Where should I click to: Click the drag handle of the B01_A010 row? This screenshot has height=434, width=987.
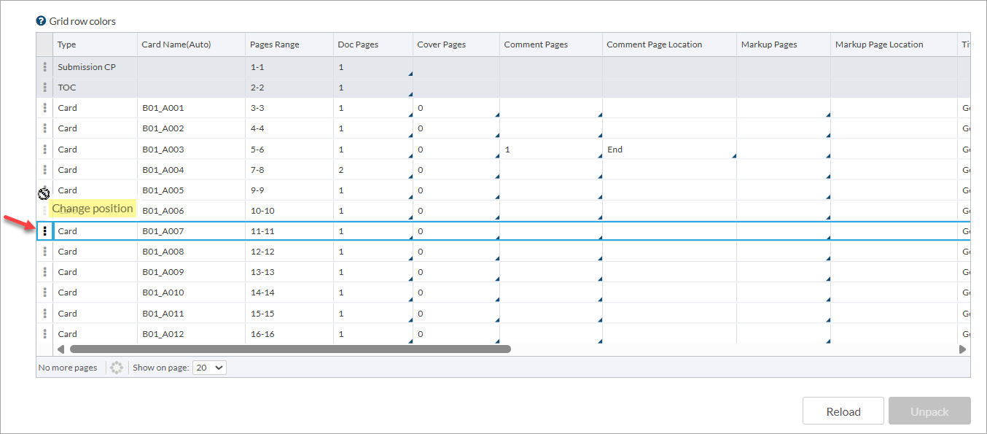point(45,292)
